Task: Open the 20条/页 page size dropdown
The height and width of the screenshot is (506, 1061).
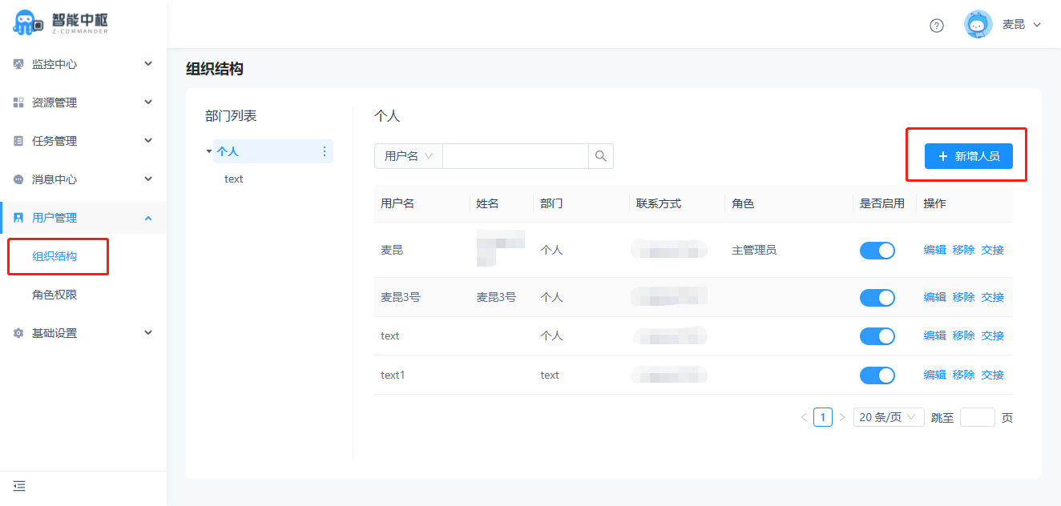Action: point(889,417)
